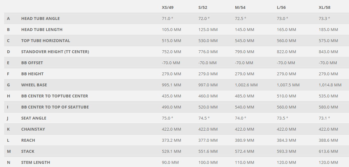Select the STACK row label
Image resolution: width=349 pixels, height=167 pixels.
pyautogui.click(x=28, y=151)
